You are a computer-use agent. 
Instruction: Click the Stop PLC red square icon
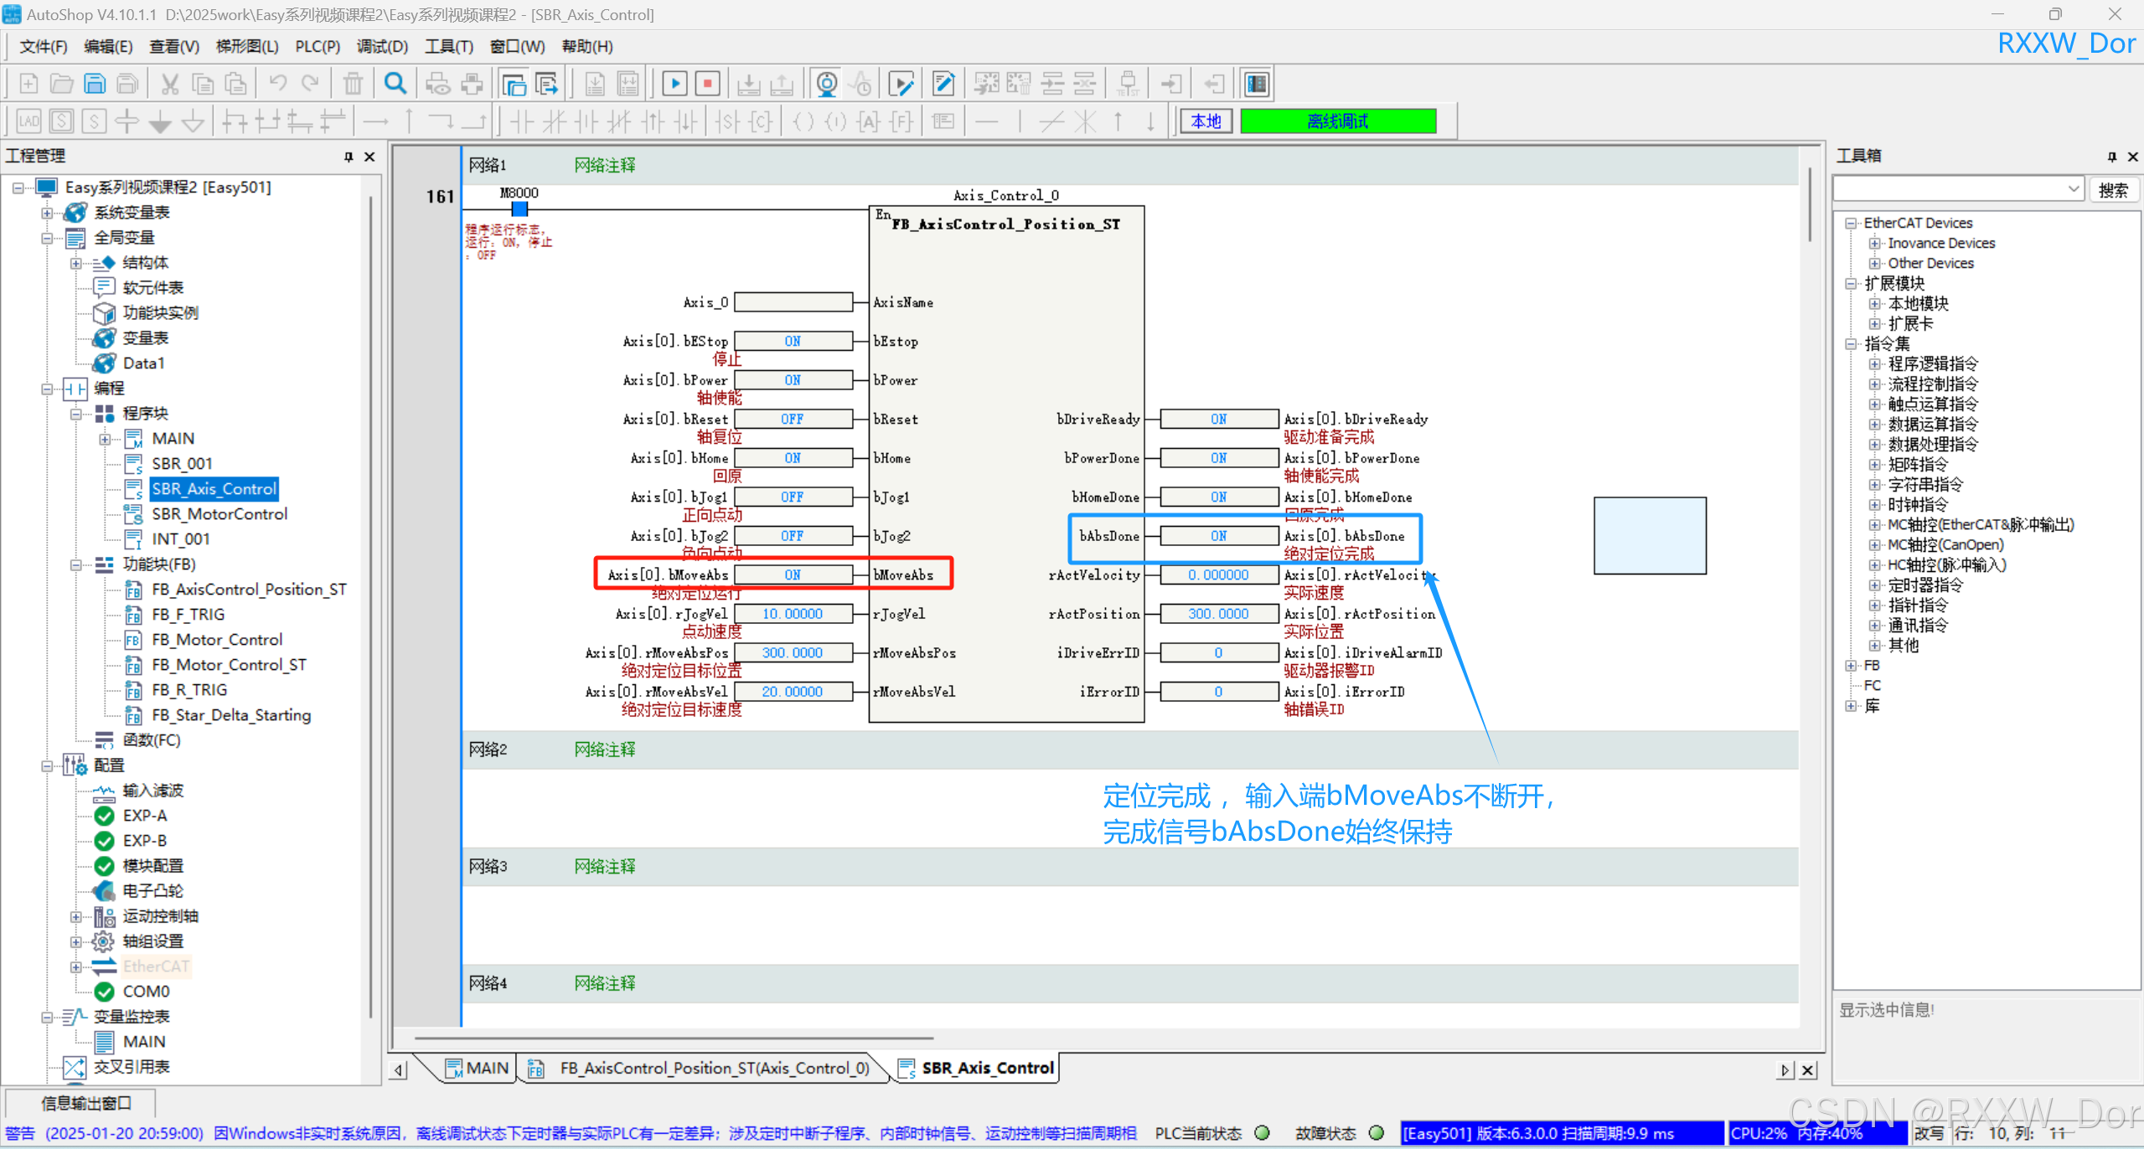pyautogui.click(x=708, y=84)
